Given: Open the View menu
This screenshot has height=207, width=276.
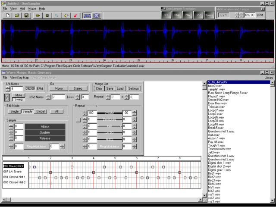Looking at the screenshot, I should (x=13, y=9).
